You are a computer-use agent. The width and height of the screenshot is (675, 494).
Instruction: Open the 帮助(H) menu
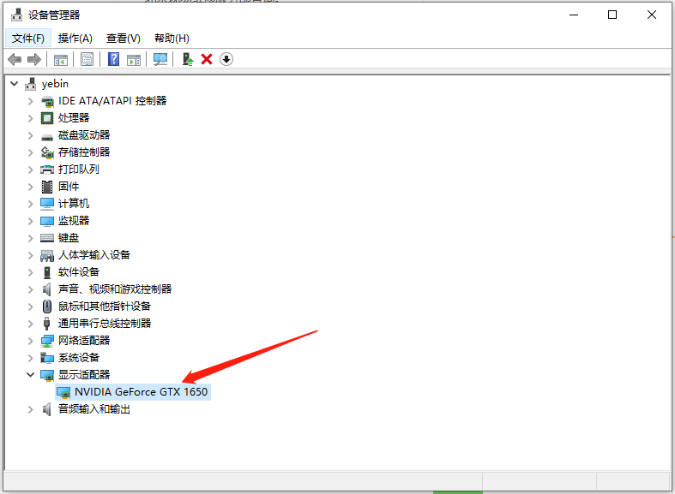tap(172, 39)
